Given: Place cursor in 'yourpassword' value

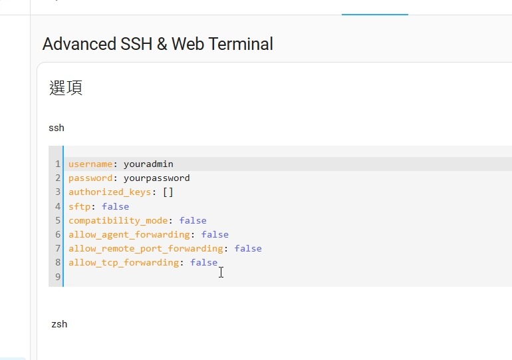Looking at the screenshot, I should pos(156,178).
